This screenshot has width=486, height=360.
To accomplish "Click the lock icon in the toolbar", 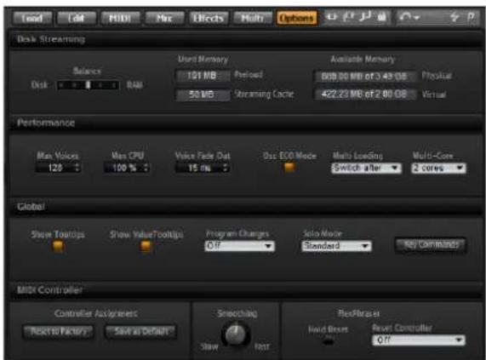I will coord(382,17).
